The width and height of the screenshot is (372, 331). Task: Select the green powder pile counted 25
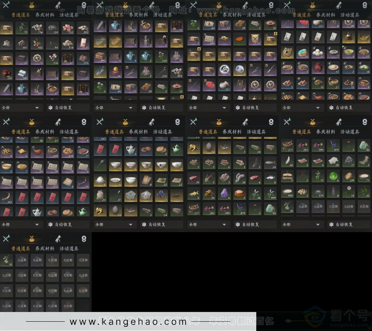point(161,180)
